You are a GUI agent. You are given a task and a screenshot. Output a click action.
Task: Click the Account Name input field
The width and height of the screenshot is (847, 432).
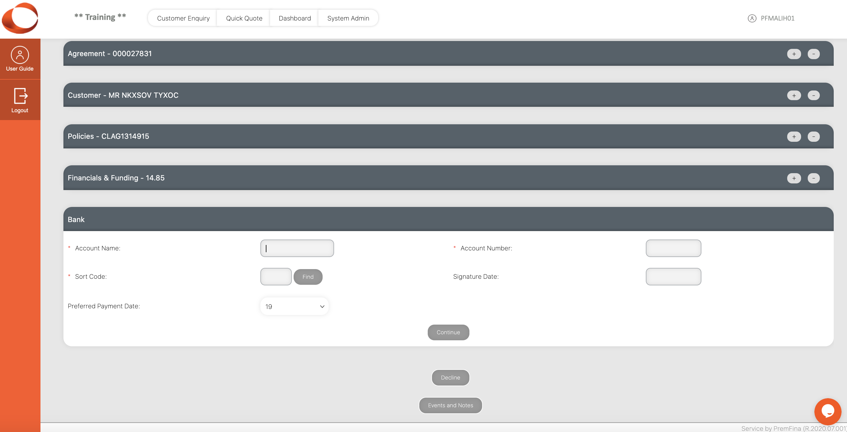point(297,248)
